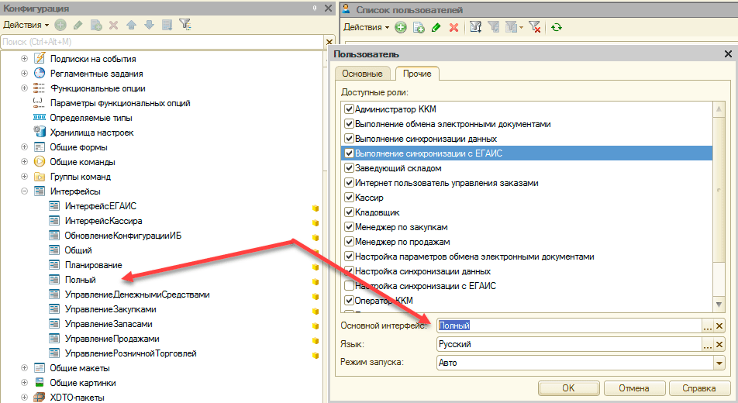Uncheck Выполнение обмена электронными документами role

pos(349,124)
